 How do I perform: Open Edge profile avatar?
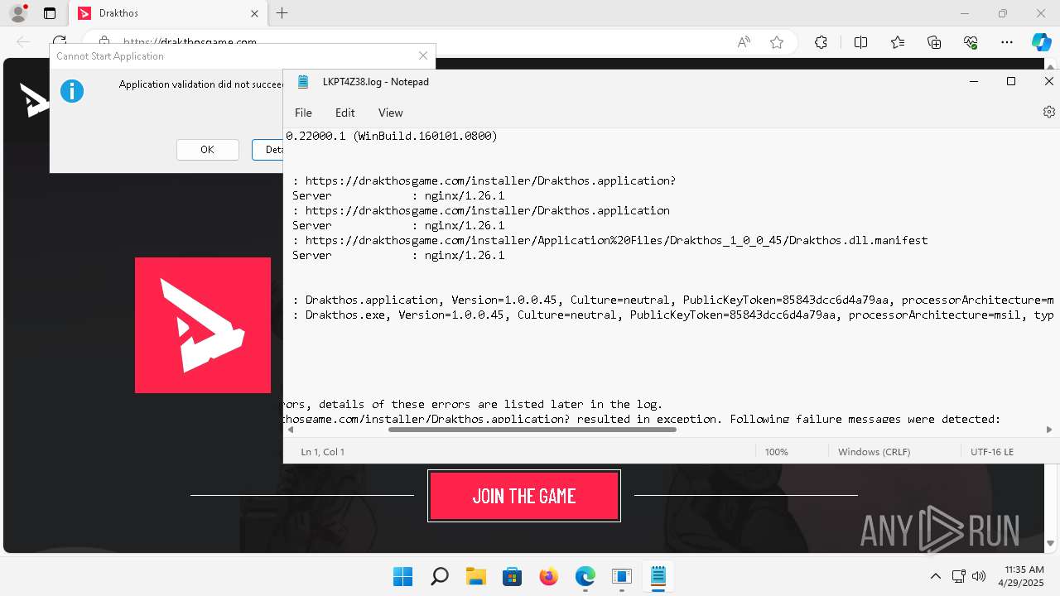pos(17,13)
